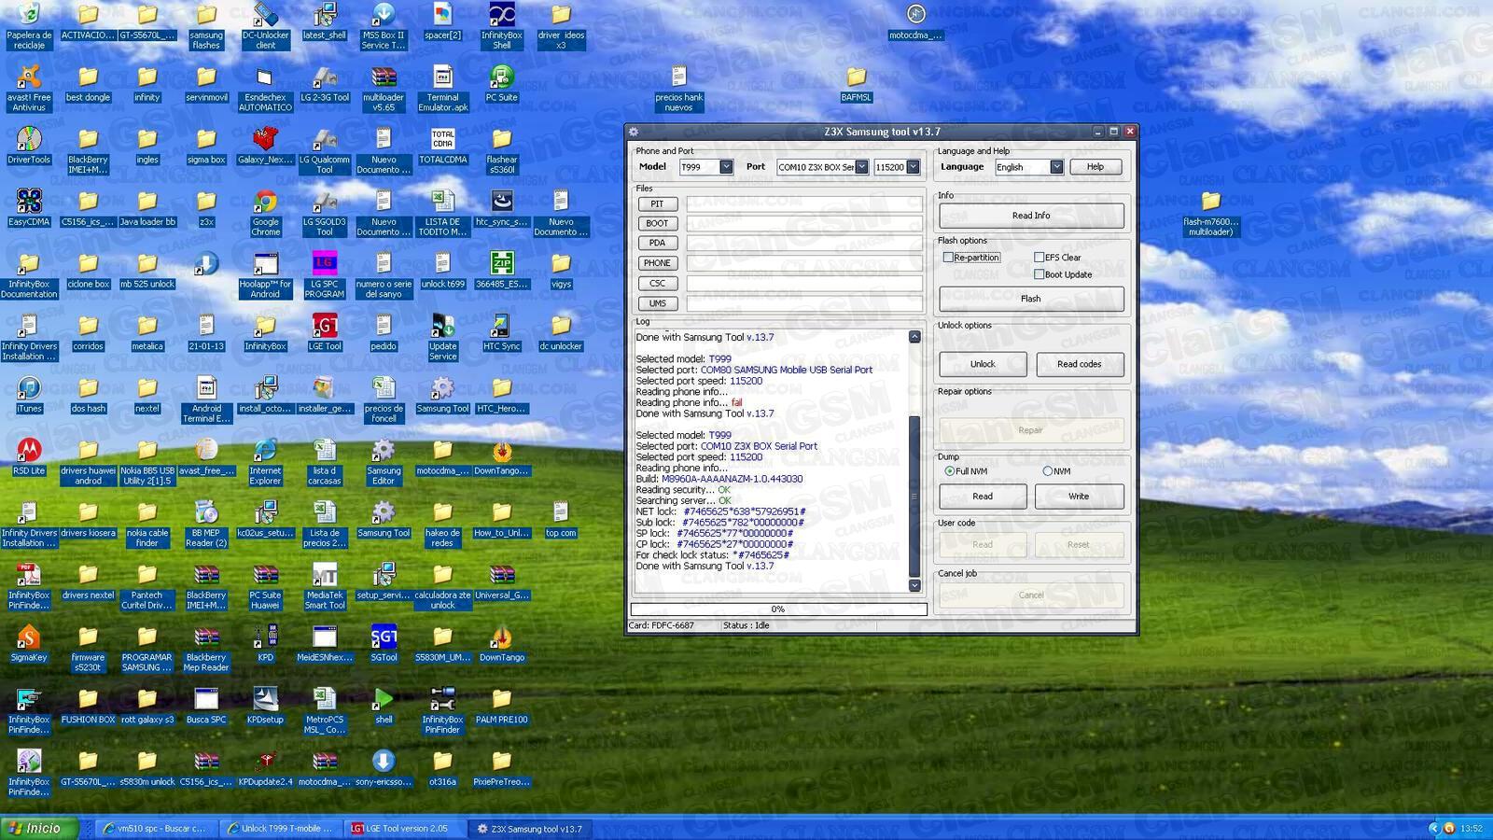Open the TOTALCDMA desktop icon
Viewport: 1493px width, 840px height.
point(442,146)
